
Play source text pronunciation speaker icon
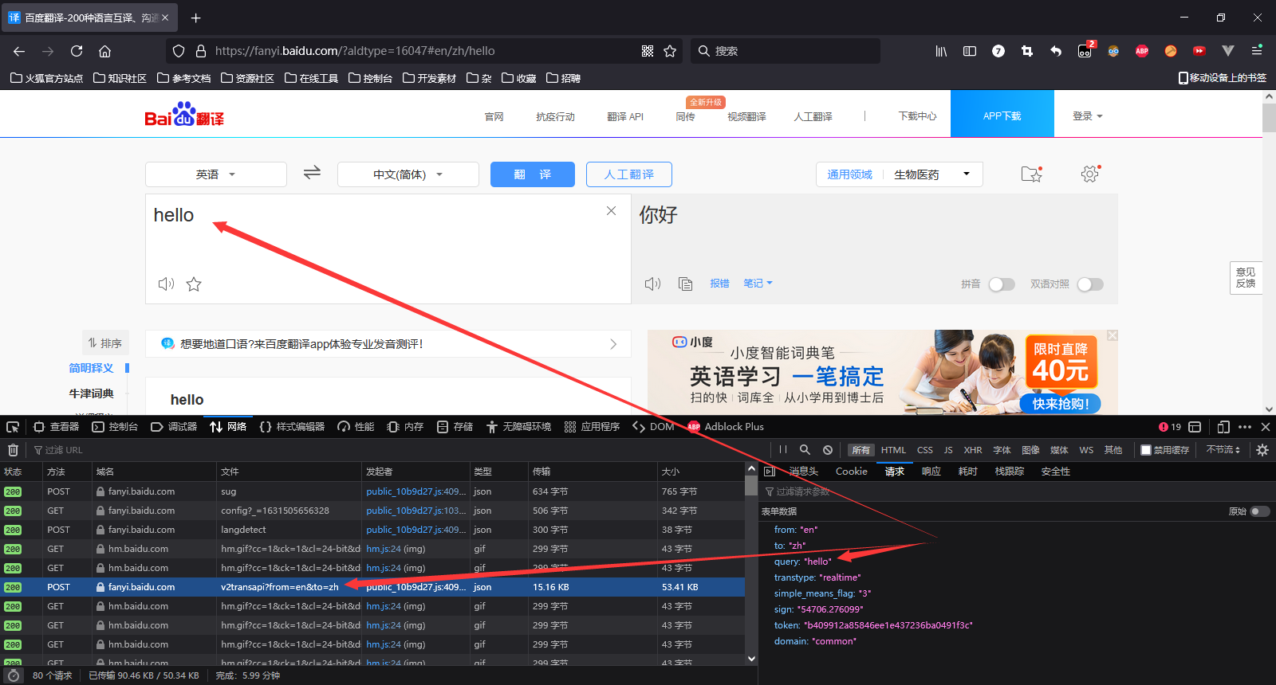[166, 284]
